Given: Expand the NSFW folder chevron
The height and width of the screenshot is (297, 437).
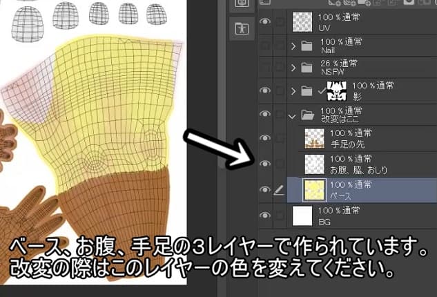Looking at the screenshot, I should point(293,68).
